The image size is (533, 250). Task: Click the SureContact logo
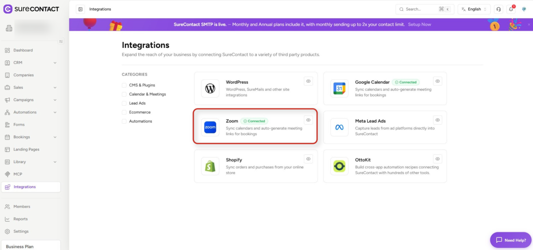pyautogui.click(x=31, y=9)
